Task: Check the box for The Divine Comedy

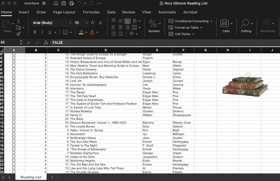Action: click(x=14, y=69)
